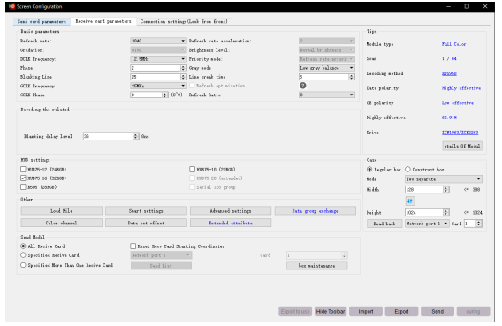Image resolution: width=502 pixels, height=326 pixels.
Task: Click the '1 / 64' Scan value in Tips
Action: (449, 58)
